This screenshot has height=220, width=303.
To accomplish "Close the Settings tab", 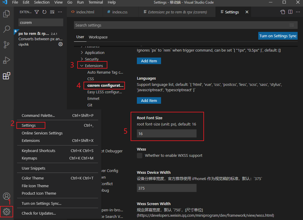I will coord(247,12).
